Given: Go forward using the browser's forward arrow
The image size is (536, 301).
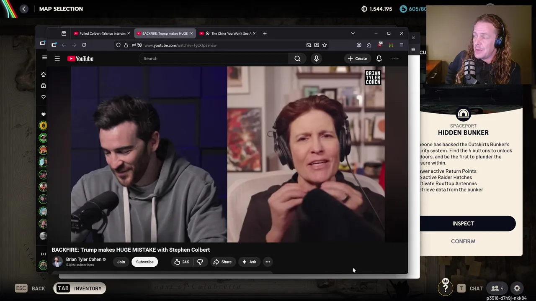Looking at the screenshot, I should click(x=74, y=45).
